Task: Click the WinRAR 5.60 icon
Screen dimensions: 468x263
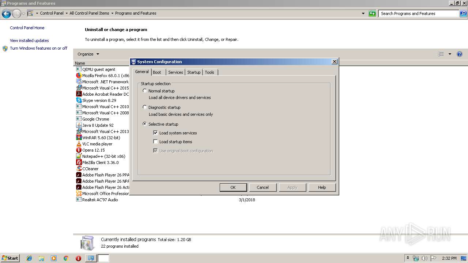Action: point(79,137)
